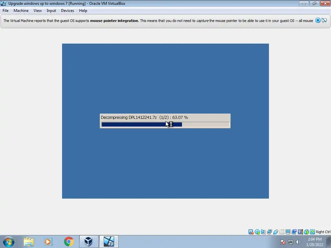Viewport: 331px width, 248px height.
Task: Restore down the VirtualBox window
Action: point(315,3)
